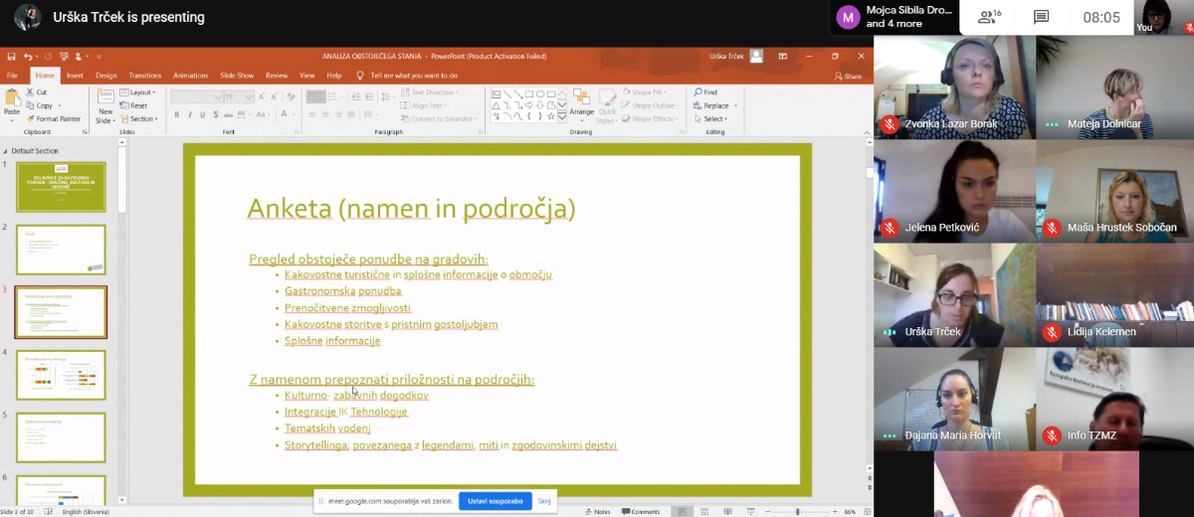Expand the Section dropdown
Image resolution: width=1194 pixels, height=517 pixels.
142,118
